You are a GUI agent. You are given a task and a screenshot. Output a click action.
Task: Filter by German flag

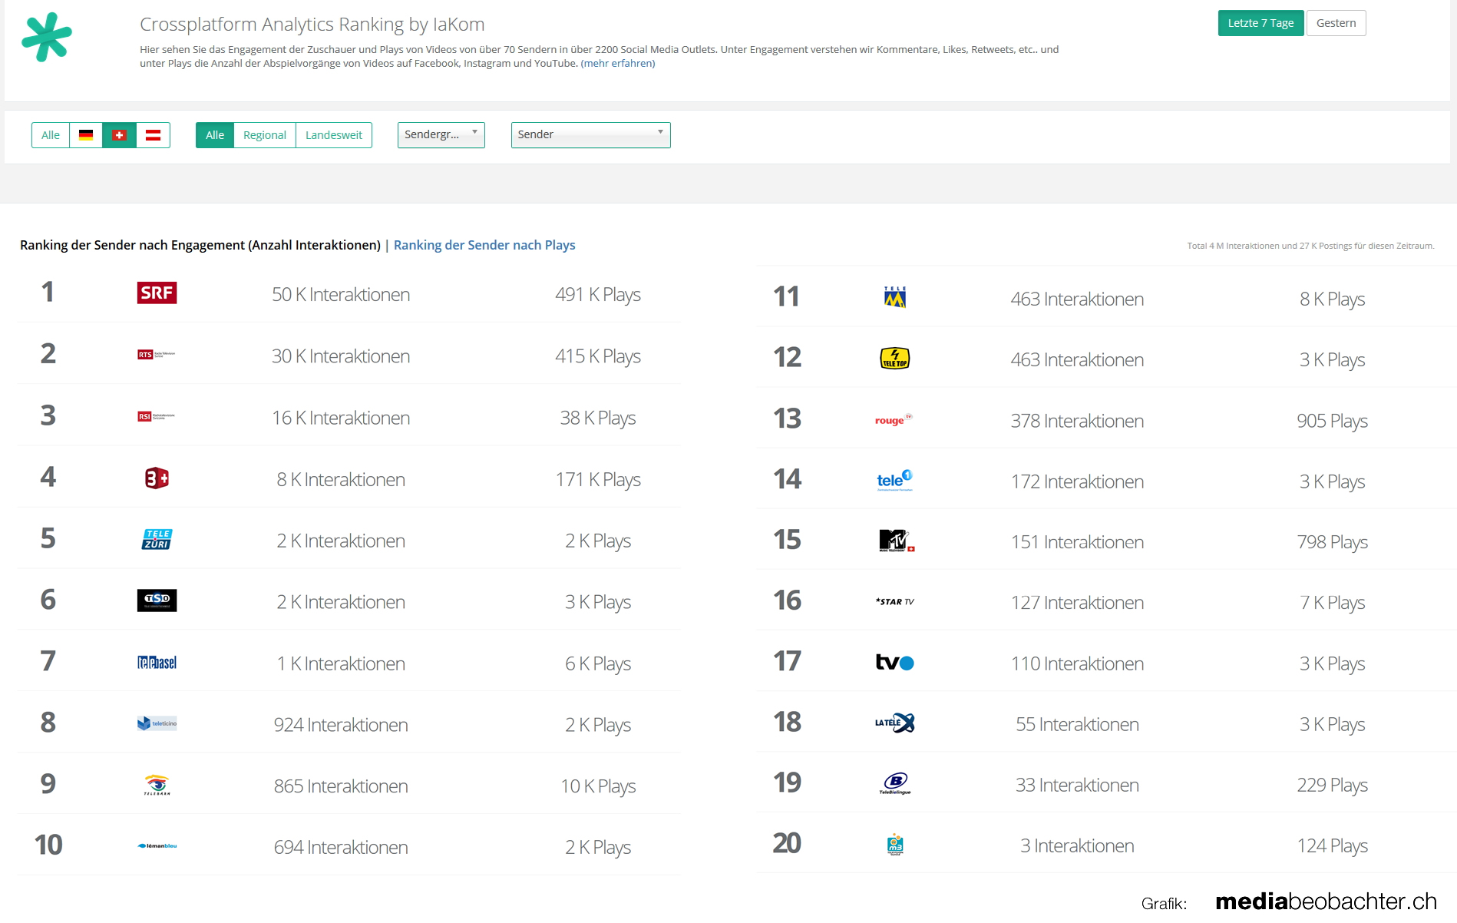pos(86,135)
